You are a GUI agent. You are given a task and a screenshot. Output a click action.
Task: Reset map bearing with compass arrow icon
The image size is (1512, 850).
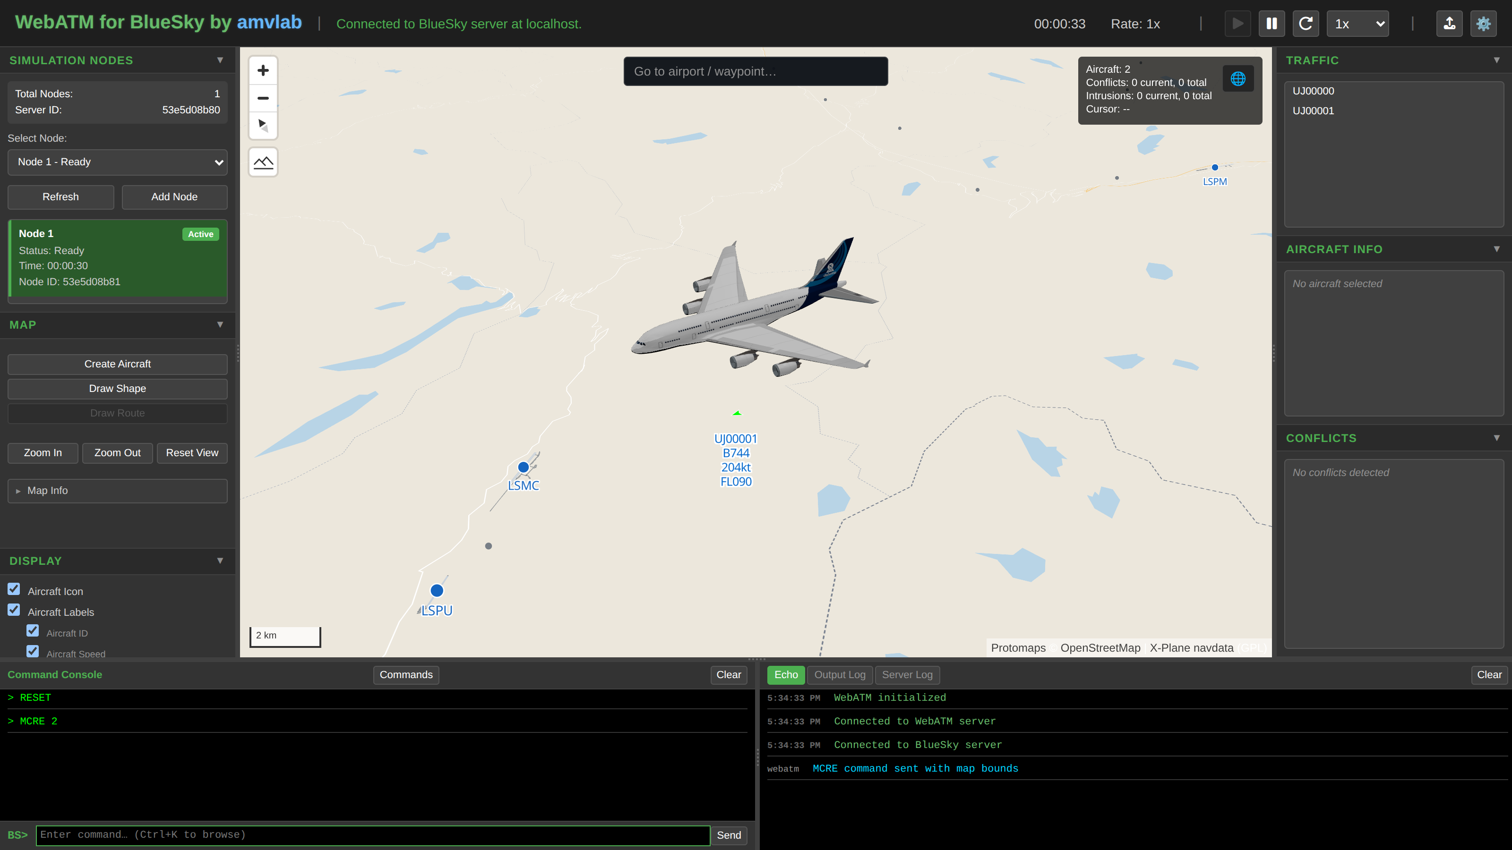coord(263,125)
